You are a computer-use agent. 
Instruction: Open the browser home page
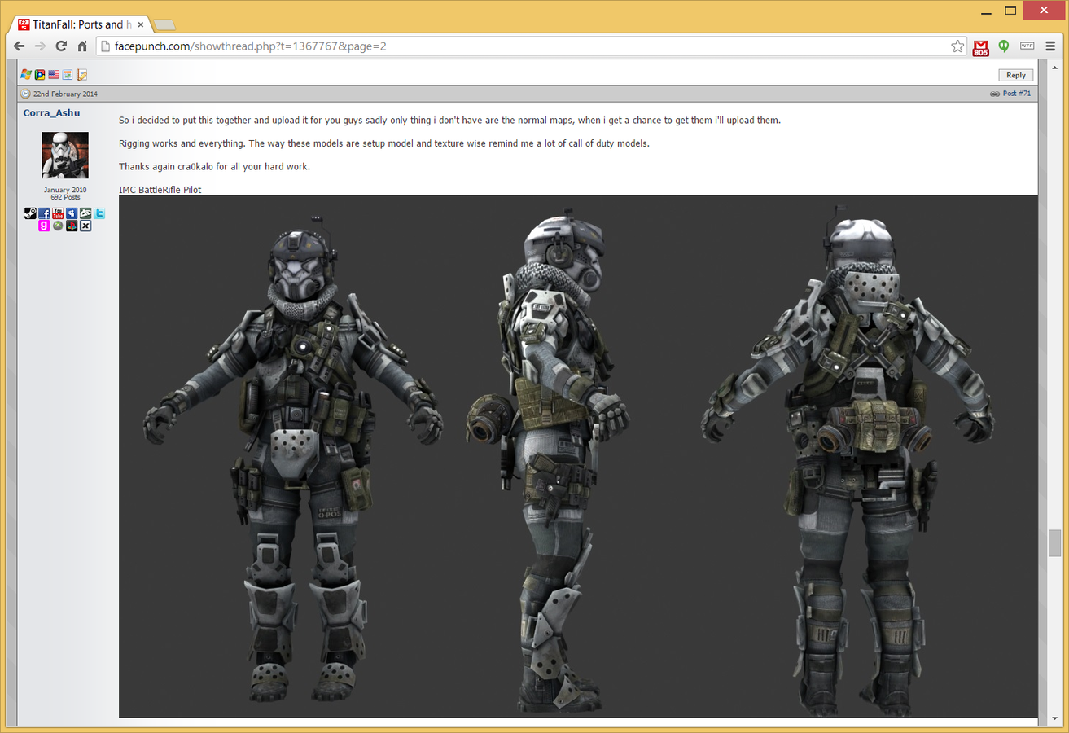[82, 46]
